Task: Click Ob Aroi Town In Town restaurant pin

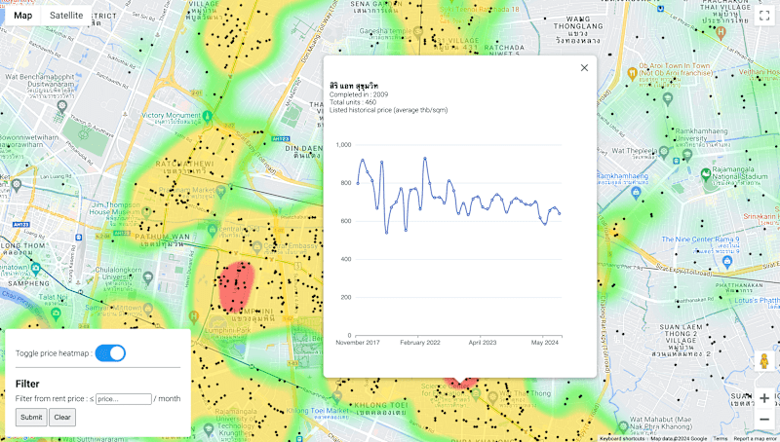Action: click(x=632, y=73)
